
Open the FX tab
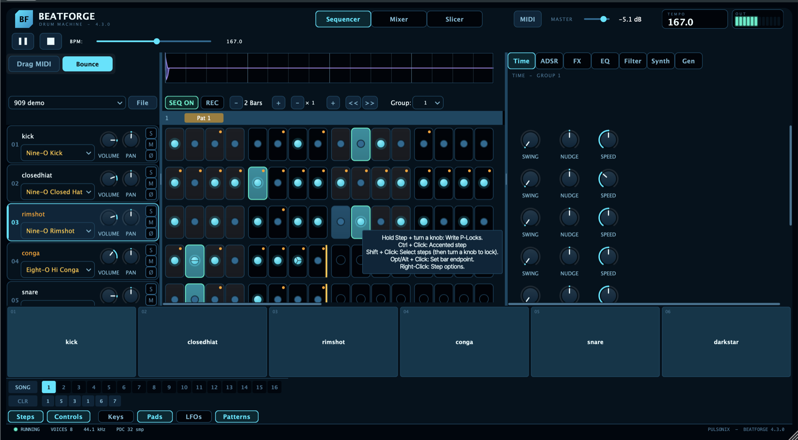point(577,61)
